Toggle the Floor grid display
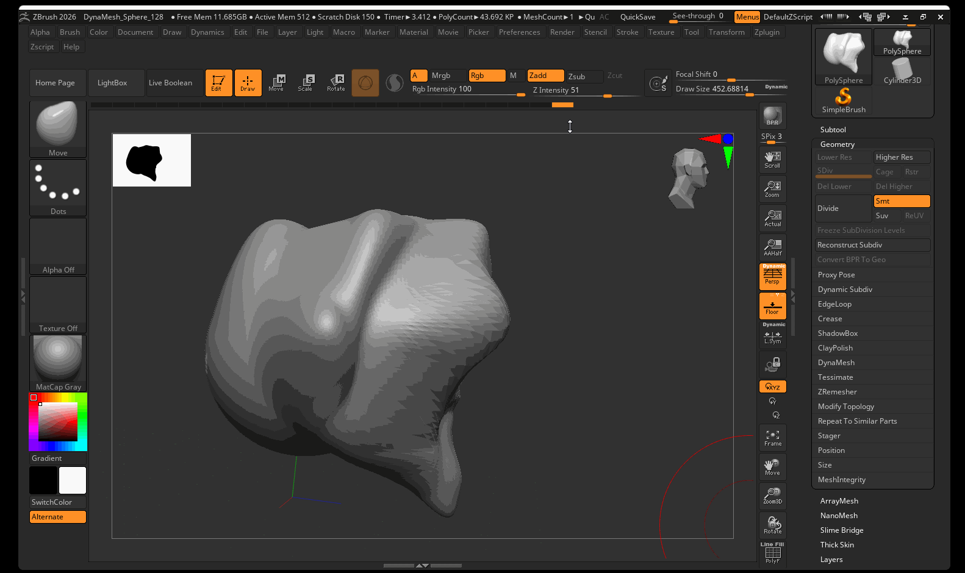Image resolution: width=965 pixels, height=573 pixels. click(x=772, y=305)
